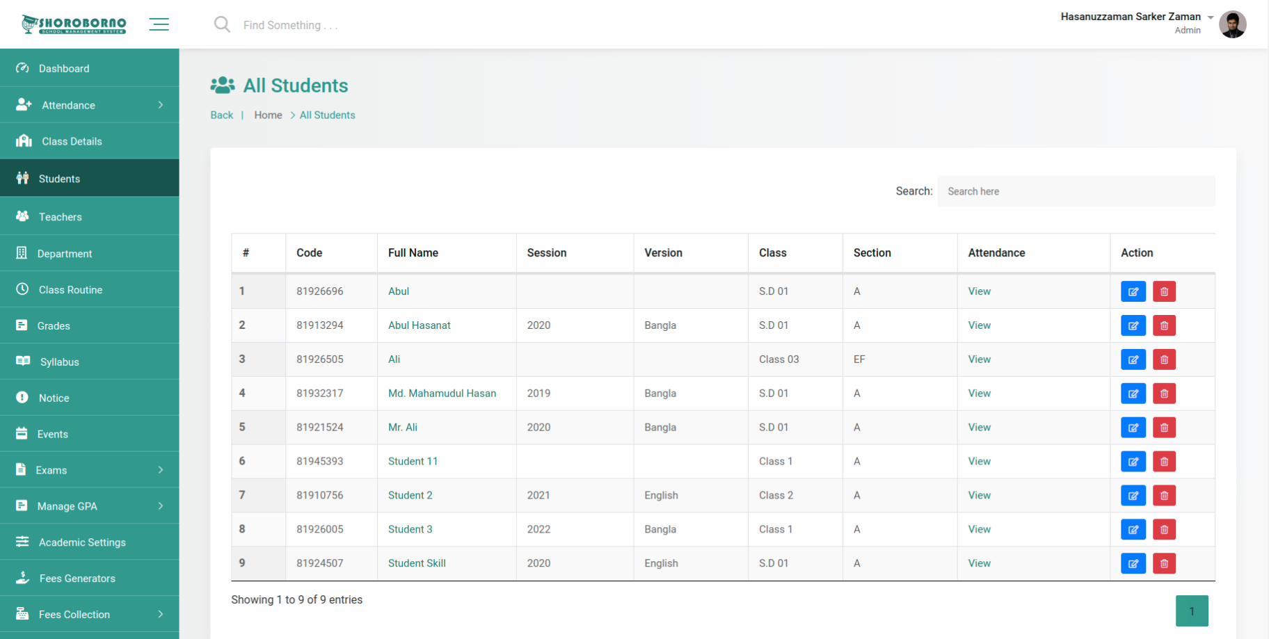
Task: Expand the Attendance sidebar menu
Action: 89,105
